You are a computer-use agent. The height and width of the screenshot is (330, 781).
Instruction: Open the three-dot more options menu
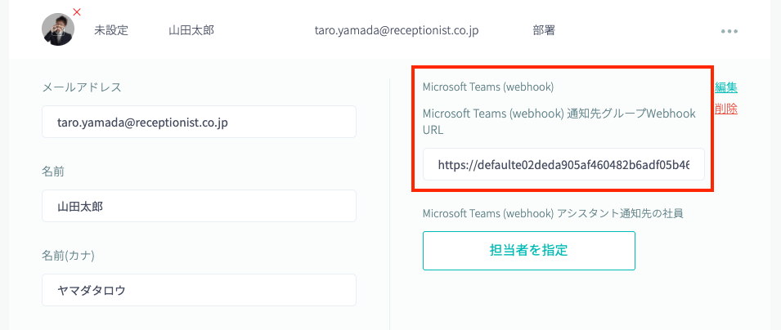pyautogui.click(x=729, y=31)
